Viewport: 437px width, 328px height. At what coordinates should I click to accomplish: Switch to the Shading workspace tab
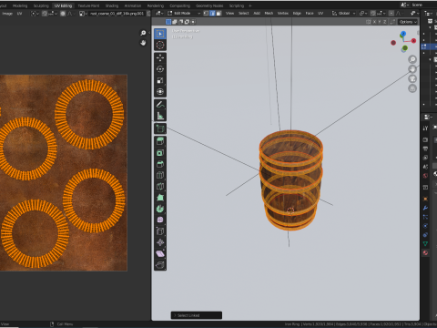[112, 5]
